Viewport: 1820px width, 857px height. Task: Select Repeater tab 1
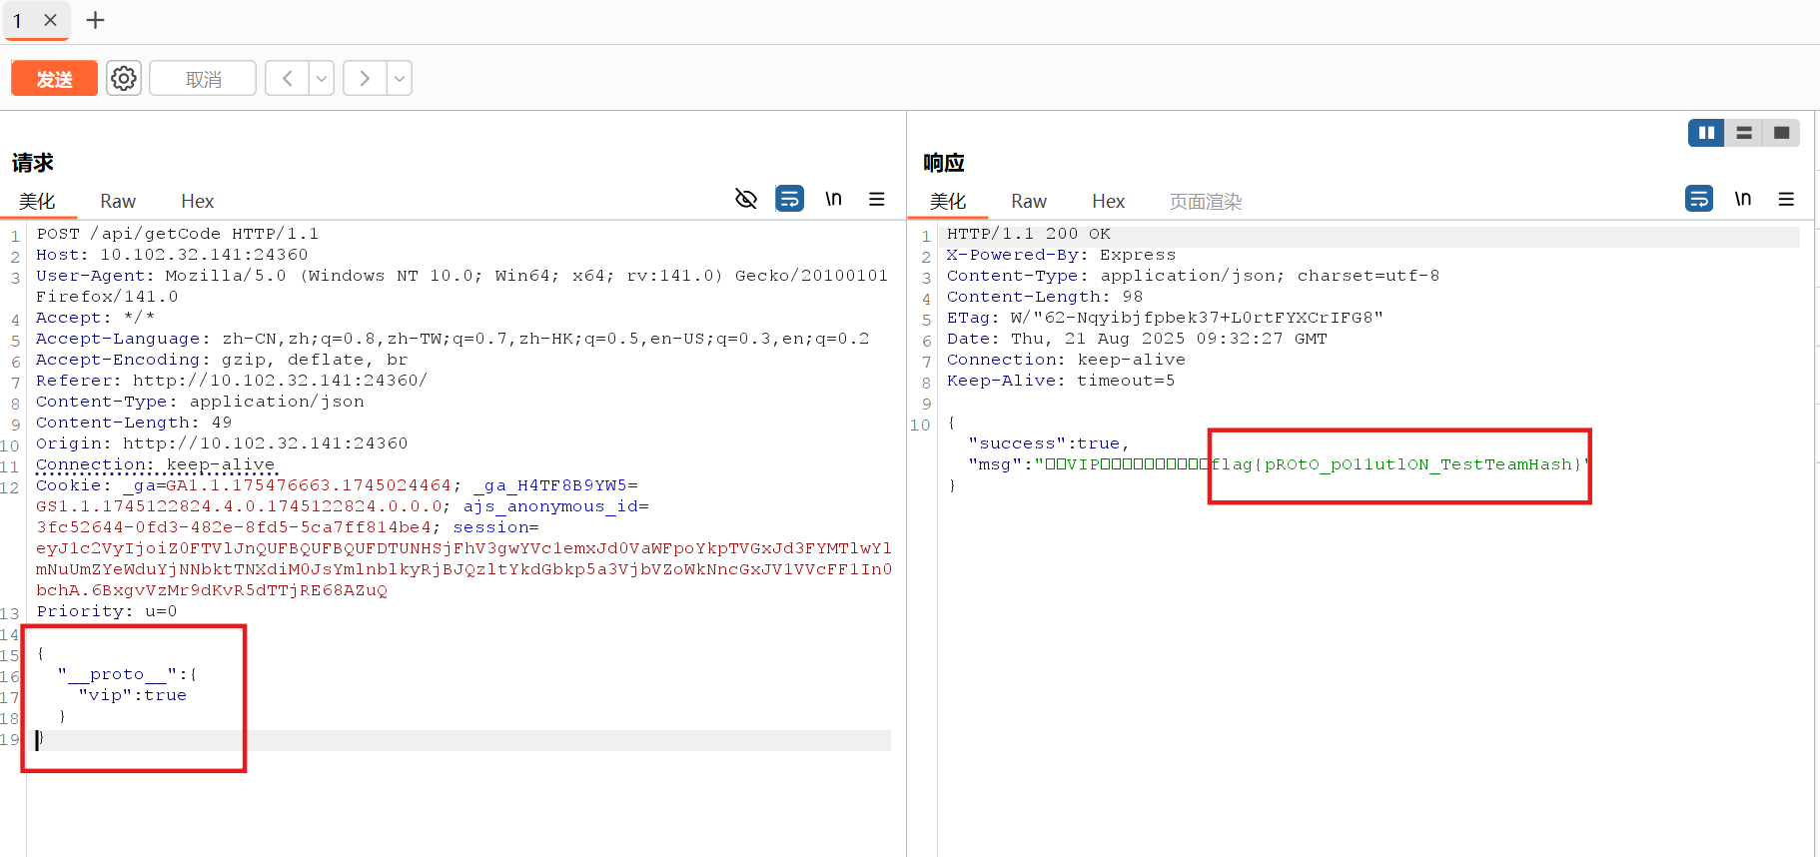tap(18, 20)
